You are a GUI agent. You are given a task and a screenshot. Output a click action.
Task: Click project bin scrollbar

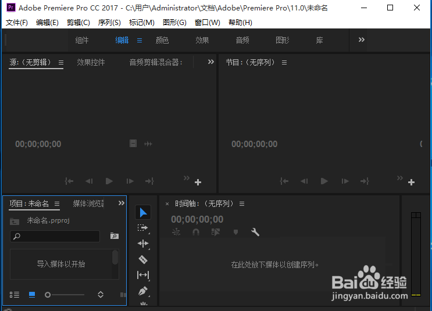tap(115, 258)
